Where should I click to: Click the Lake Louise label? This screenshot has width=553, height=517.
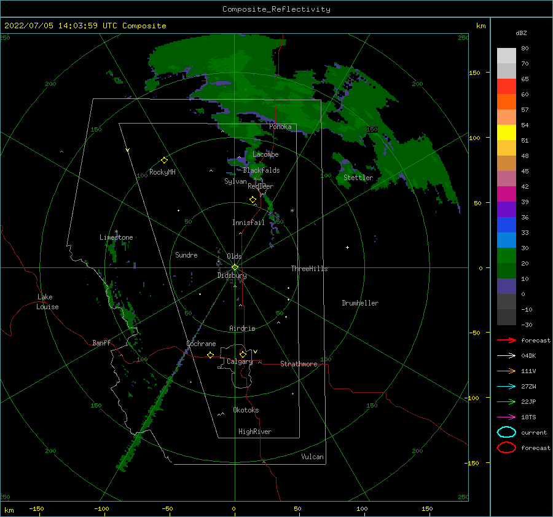(47, 302)
